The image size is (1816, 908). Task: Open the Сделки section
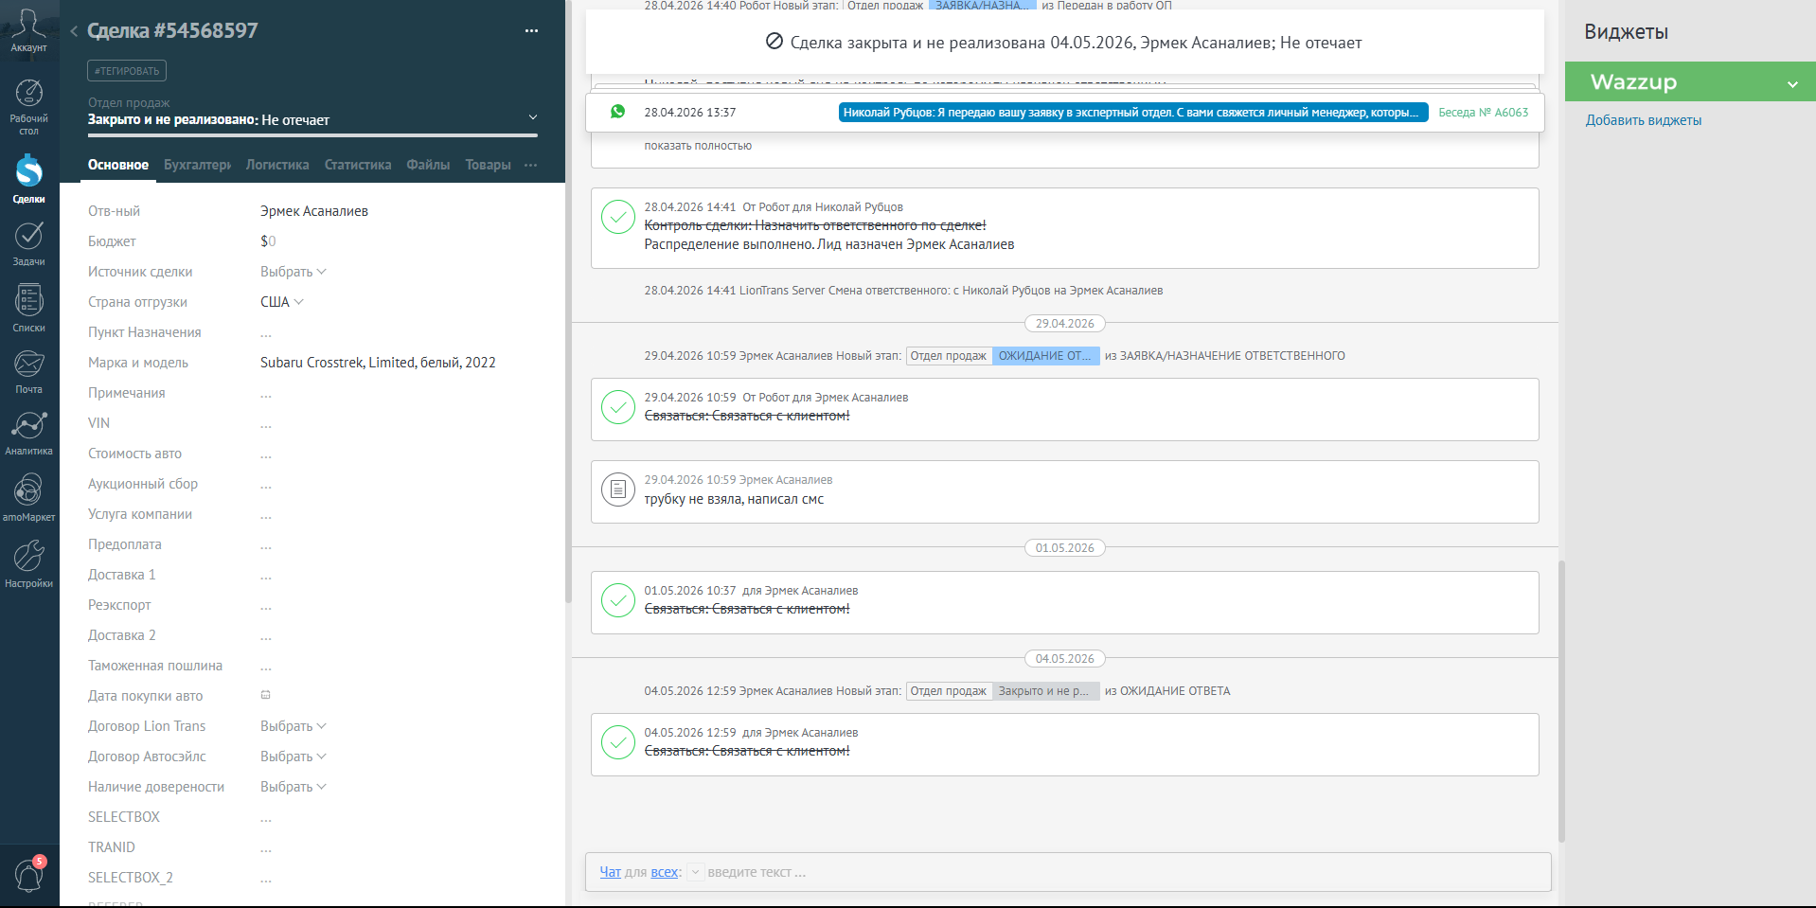28,179
